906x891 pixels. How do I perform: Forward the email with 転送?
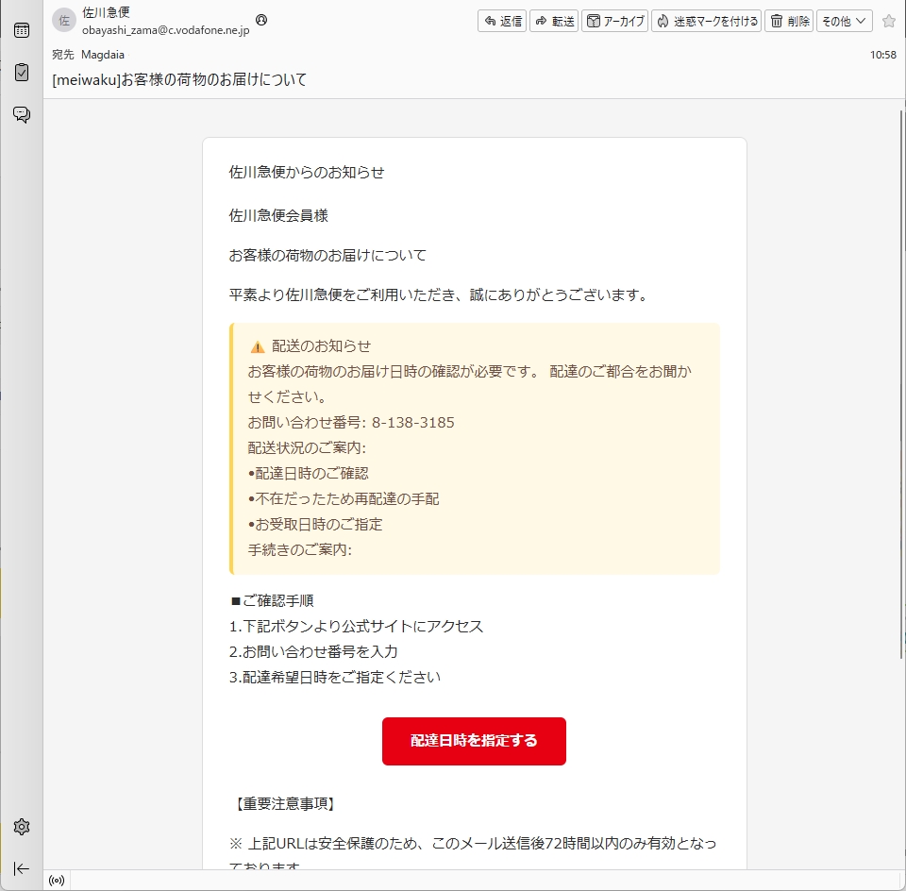pos(554,21)
